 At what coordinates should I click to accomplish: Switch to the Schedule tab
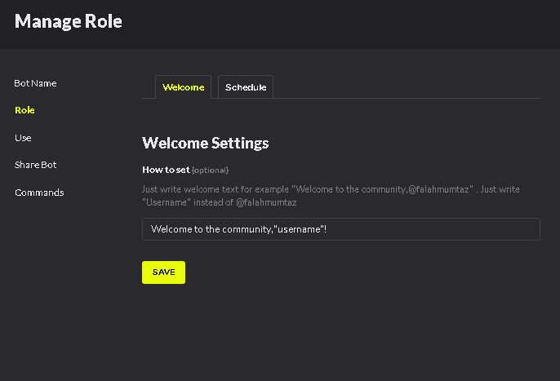pos(246,86)
